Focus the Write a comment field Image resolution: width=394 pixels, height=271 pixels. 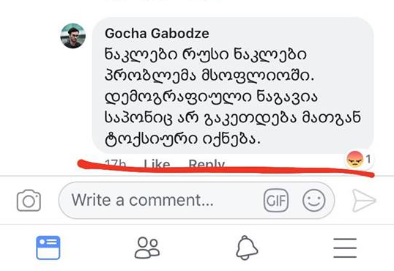tap(196, 201)
